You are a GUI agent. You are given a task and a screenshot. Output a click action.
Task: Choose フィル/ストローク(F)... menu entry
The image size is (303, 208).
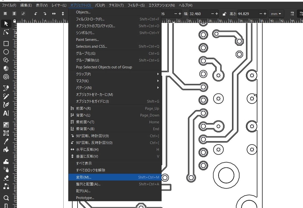tap(115, 19)
